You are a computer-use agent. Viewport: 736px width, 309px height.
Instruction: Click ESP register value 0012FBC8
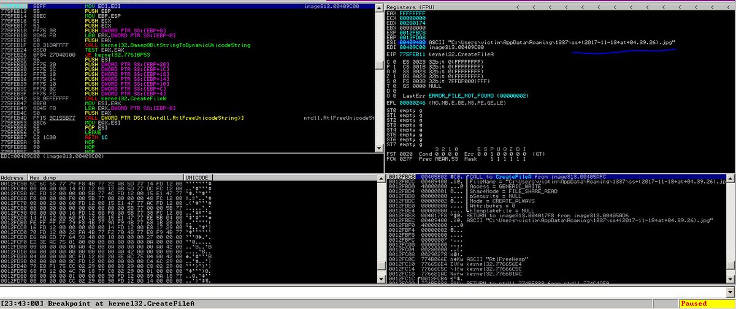click(412, 33)
